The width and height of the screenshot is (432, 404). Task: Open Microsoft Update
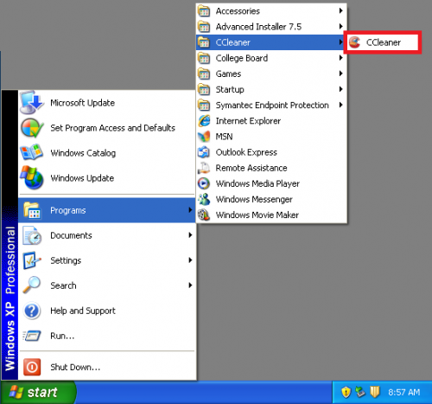tap(106, 103)
